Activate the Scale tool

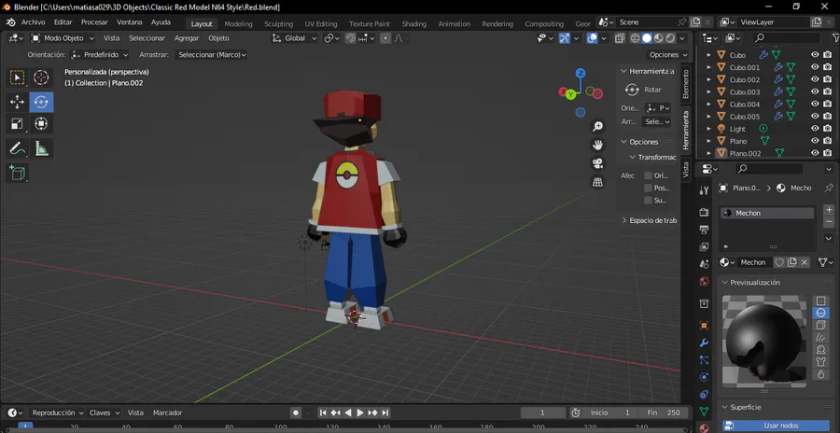[17, 124]
